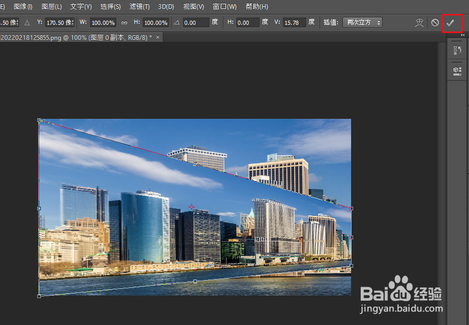Click the bottom-right transform corner handle
The image size is (469, 325).
tap(351, 266)
